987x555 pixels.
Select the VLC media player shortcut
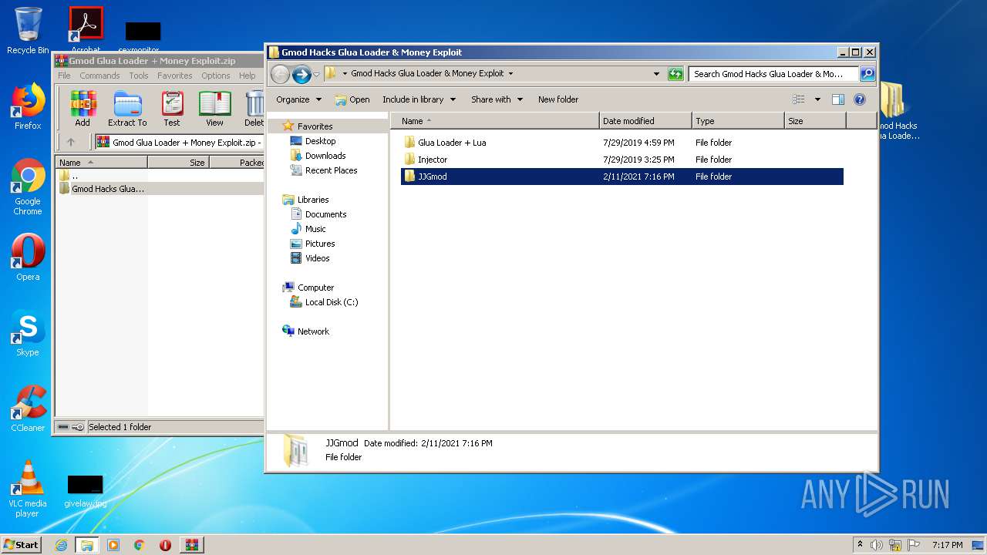28,489
